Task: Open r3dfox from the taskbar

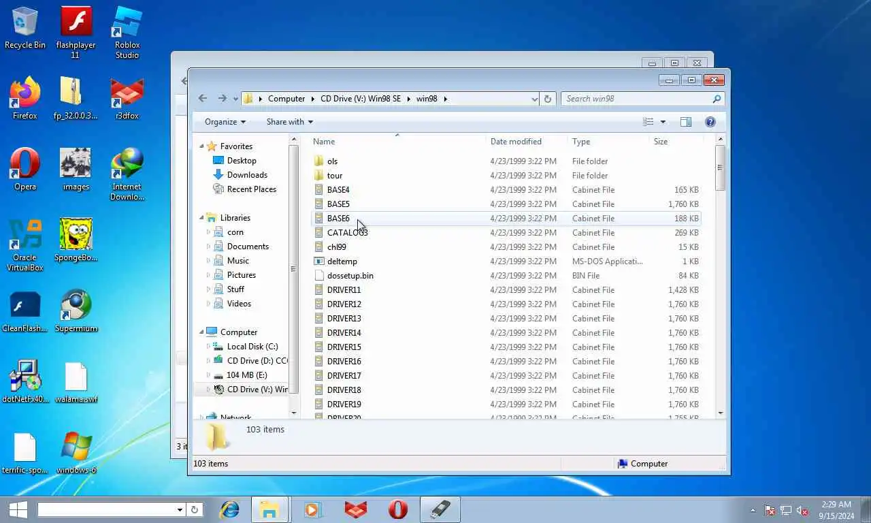Action: 355,509
